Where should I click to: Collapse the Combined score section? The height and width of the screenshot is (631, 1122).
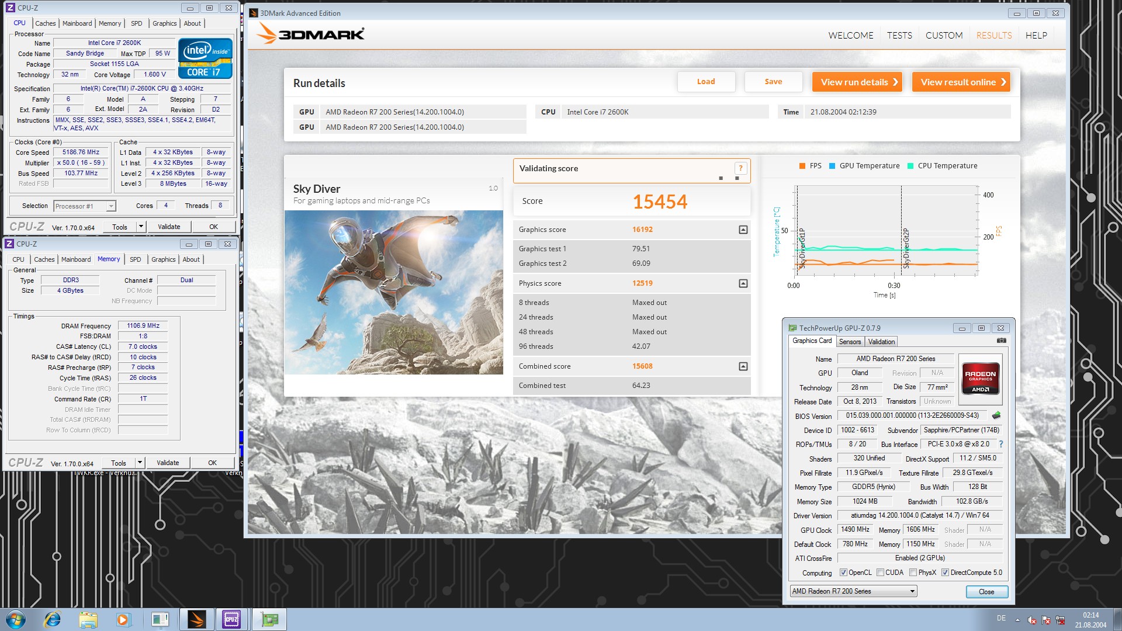coord(743,366)
